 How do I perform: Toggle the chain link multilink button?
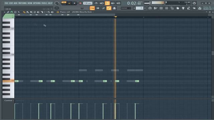click(109, 8)
